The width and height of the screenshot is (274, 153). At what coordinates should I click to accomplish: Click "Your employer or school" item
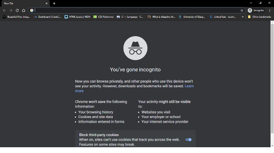coord(161,117)
